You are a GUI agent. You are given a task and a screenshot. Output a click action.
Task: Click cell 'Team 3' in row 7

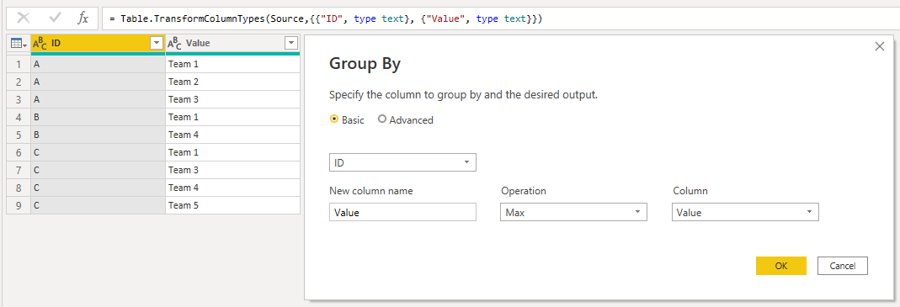pos(232,170)
